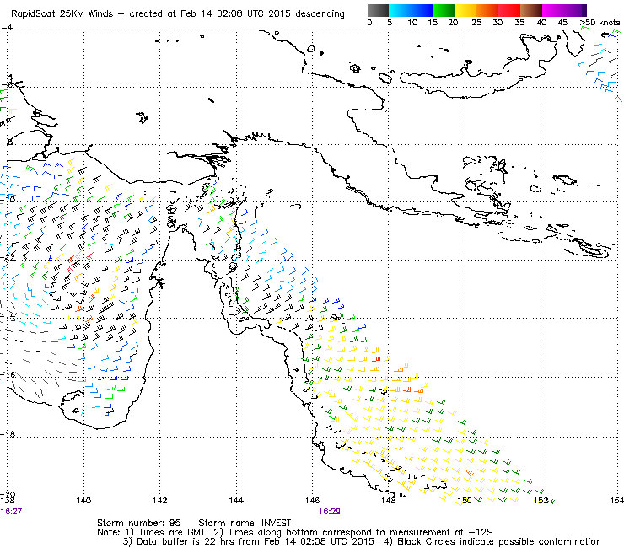Click longitude label '144' on bottom axis
624x548 pixels.
(x=236, y=500)
